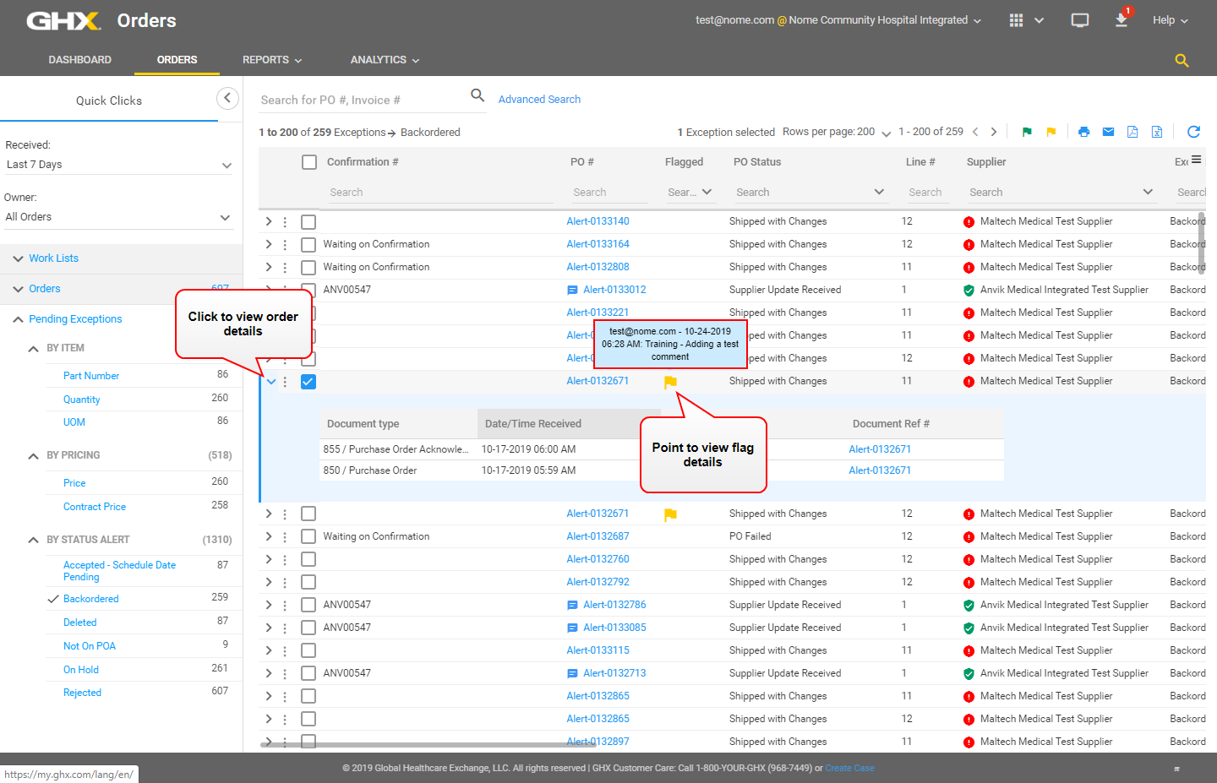Open the account organization dropdown
Image resolution: width=1217 pixels, height=783 pixels.
pos(838,20)
